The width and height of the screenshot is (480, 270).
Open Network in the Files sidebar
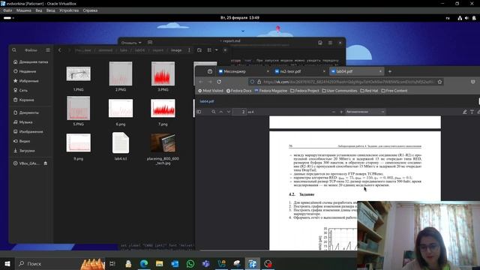click(x=20, y=90)
